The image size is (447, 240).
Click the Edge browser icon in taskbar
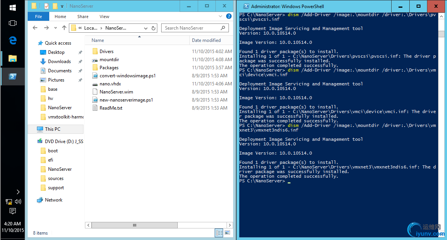point(12,40)
